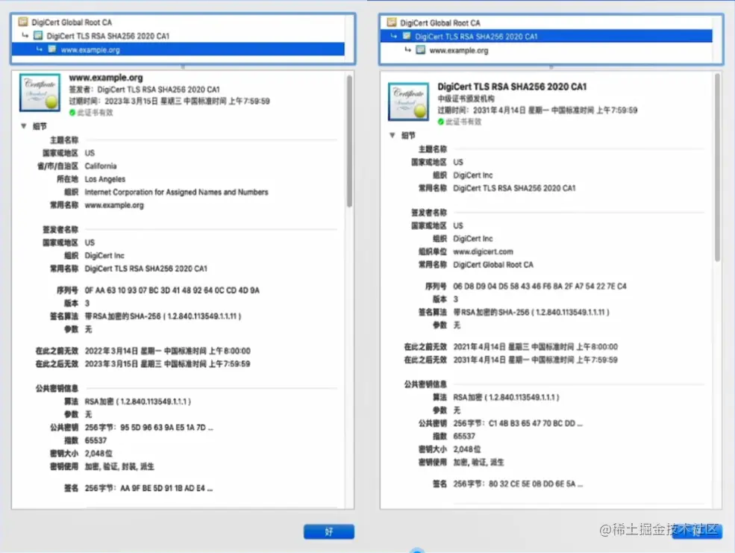Select DigiCert TLS RSA SHA256 2020 CA1 in left window tree
This screenshot has height=553, width=735.
point(107,36)
